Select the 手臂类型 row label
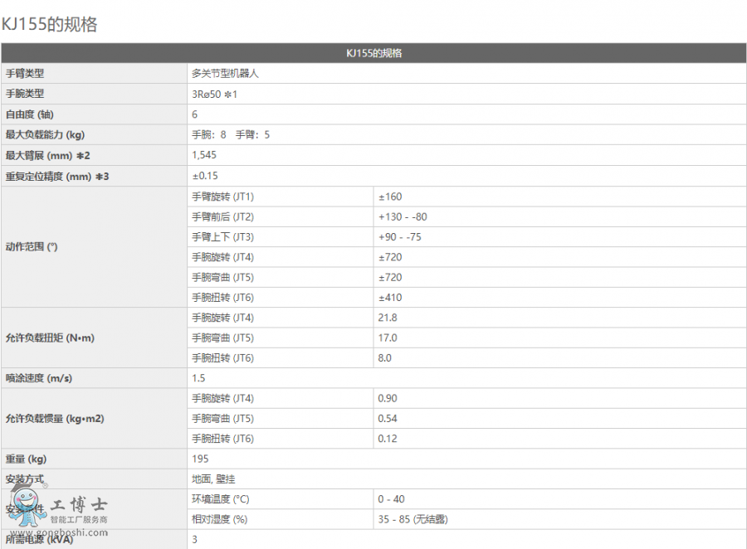This screenshot has width=747, height=549. pyautogui.click(x=25, y=74)
